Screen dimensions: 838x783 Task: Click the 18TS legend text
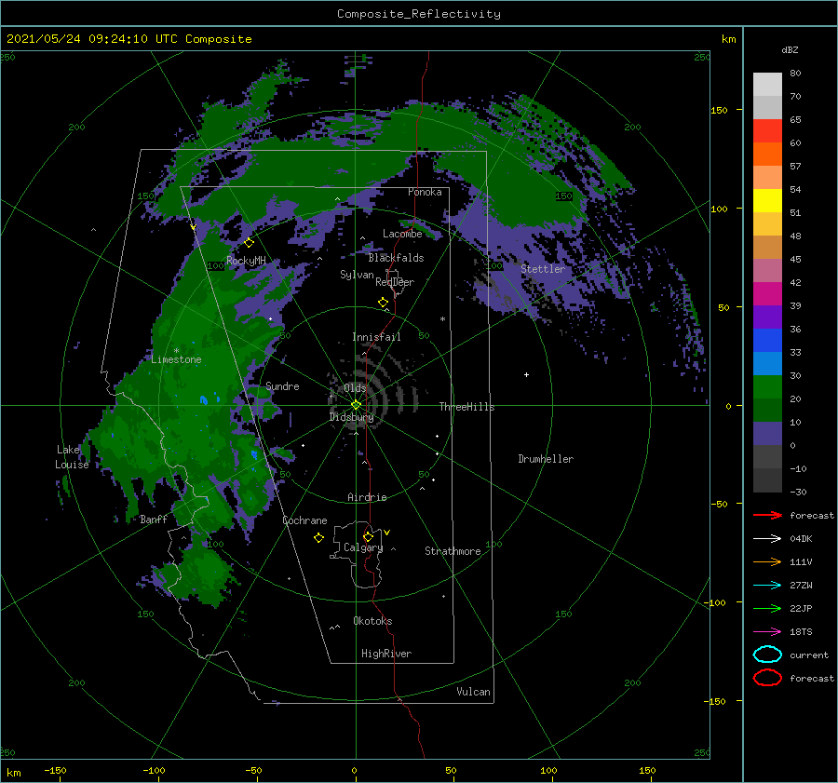click(801, 632)
